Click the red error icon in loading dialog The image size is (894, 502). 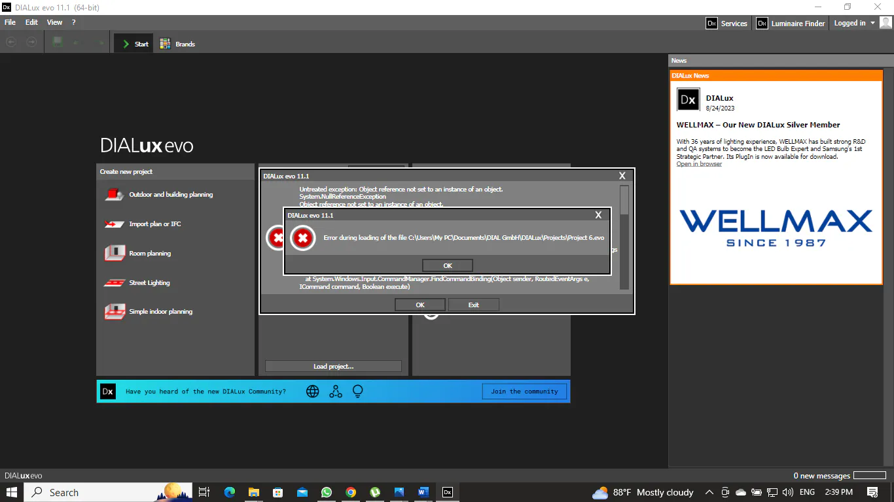pos(302,238)
